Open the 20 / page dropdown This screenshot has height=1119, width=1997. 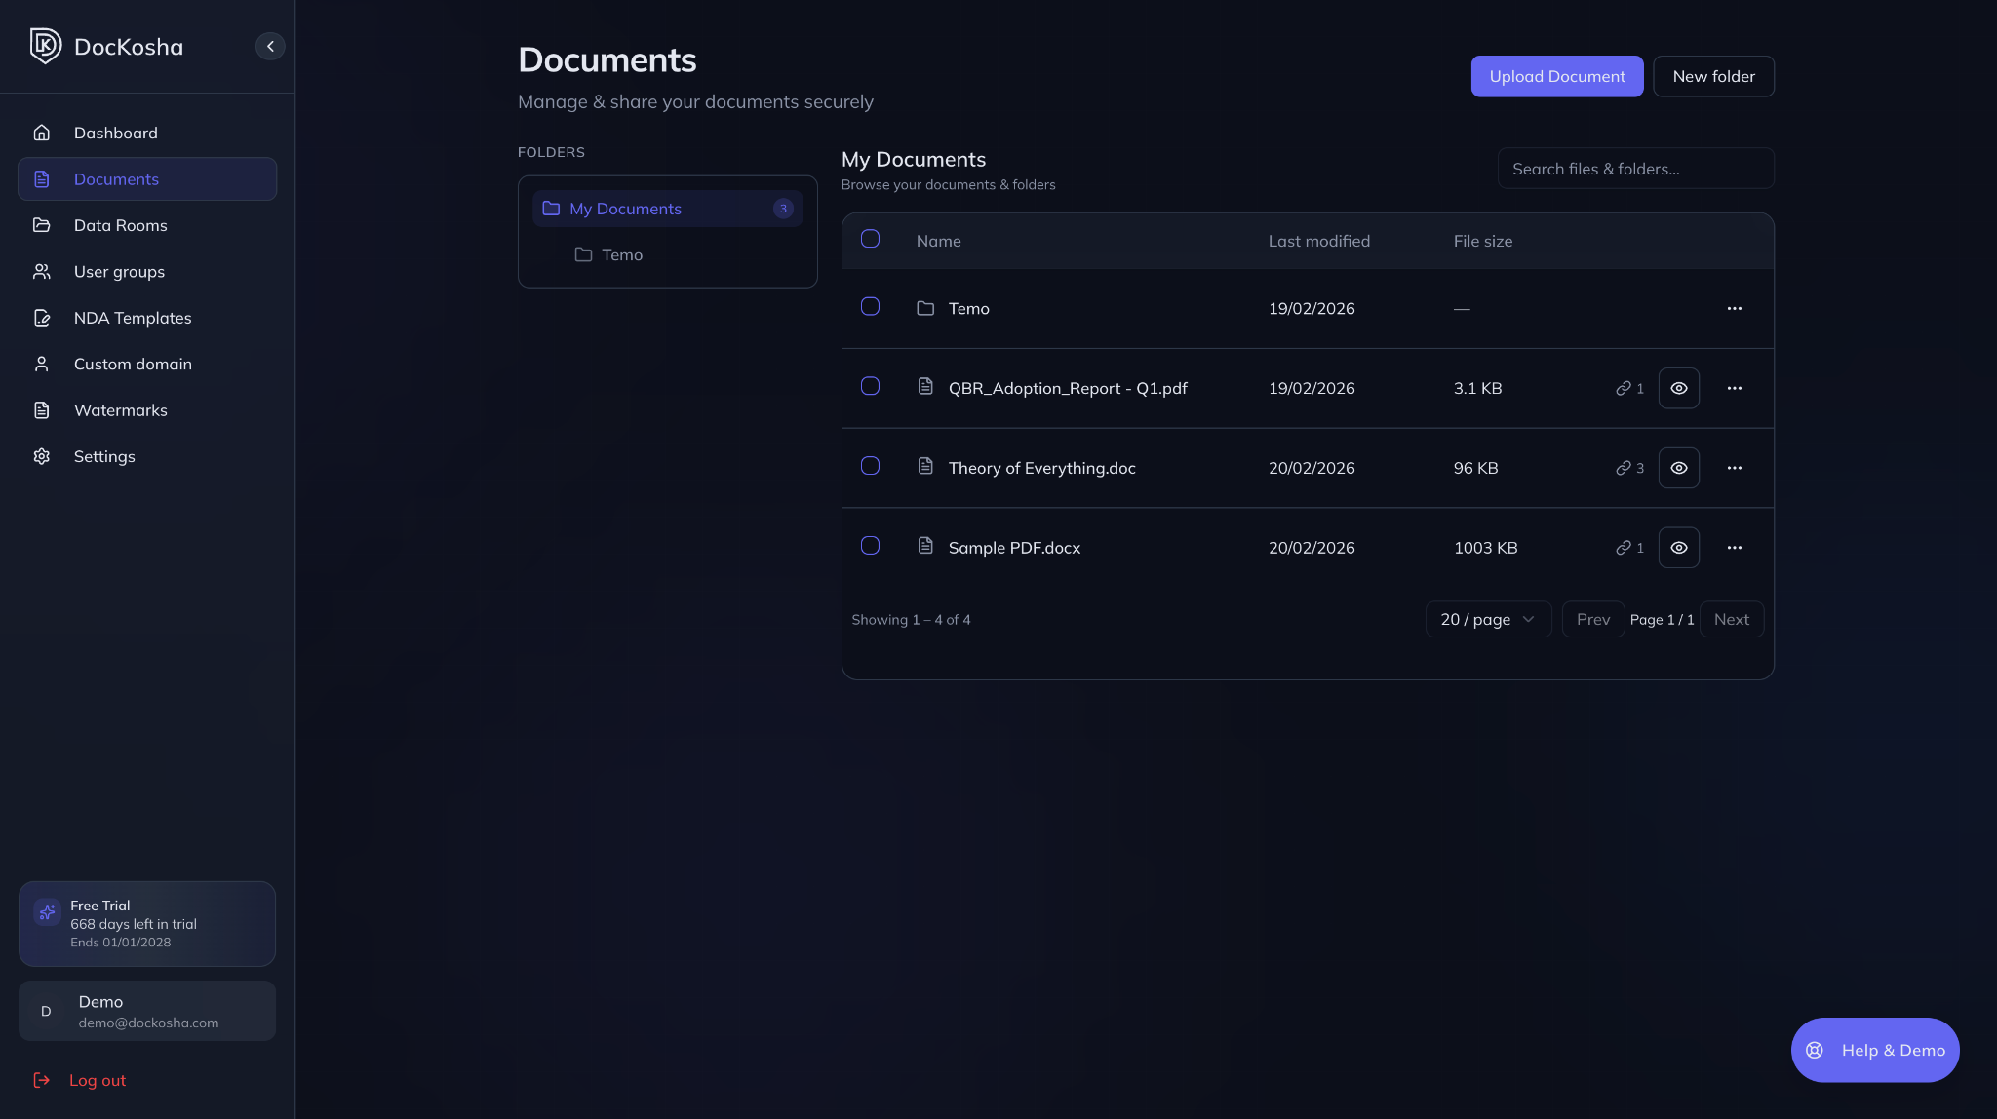(x=1487, y=620)
